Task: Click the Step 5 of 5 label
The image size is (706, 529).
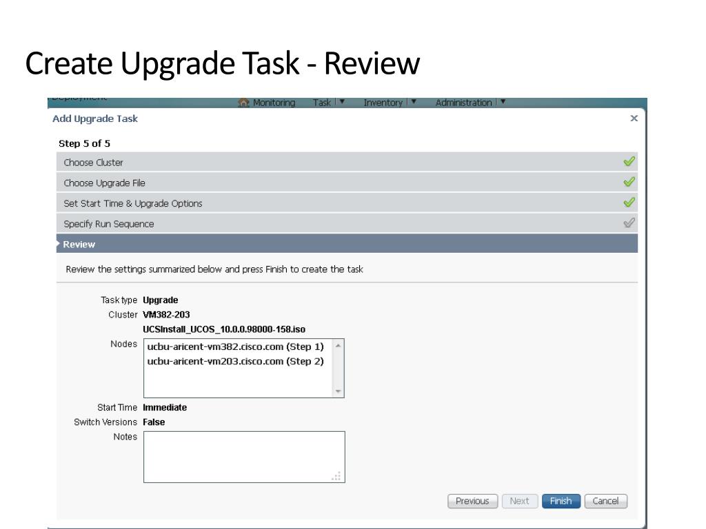Action: click(x=84, y=143)
